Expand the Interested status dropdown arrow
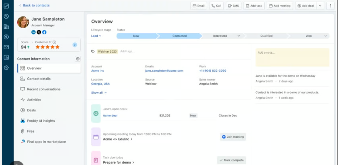 [239, 36]
